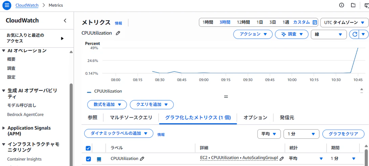
Task: Click the sidebar scroll-up arrow
Action: click(x=71, y=52)
